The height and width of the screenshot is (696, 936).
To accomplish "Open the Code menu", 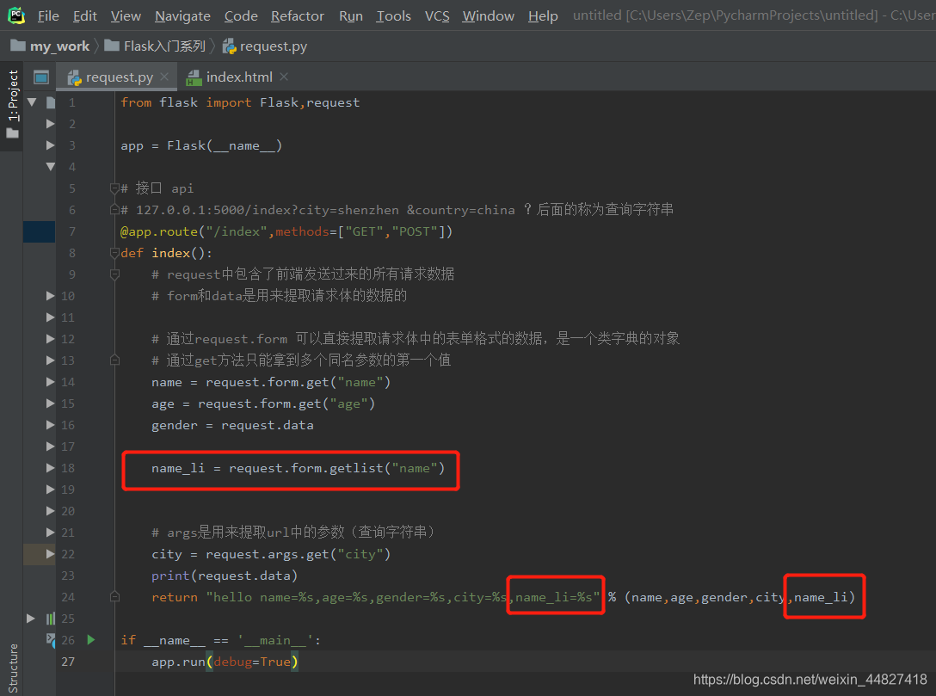I will pos(241,16).
